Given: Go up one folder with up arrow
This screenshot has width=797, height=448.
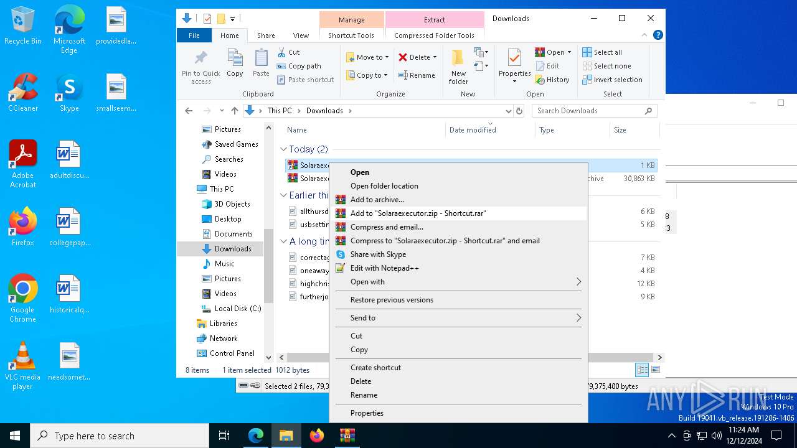Looking at the screenshot, I should click(x=234, y=111).
